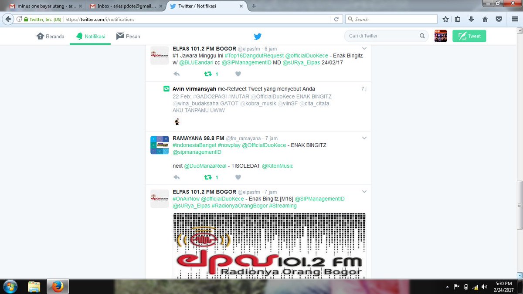The width and height of the screenshot is (523, 294).
Task: Click page scrollbar down arrow
Action: tap(519, 275)
